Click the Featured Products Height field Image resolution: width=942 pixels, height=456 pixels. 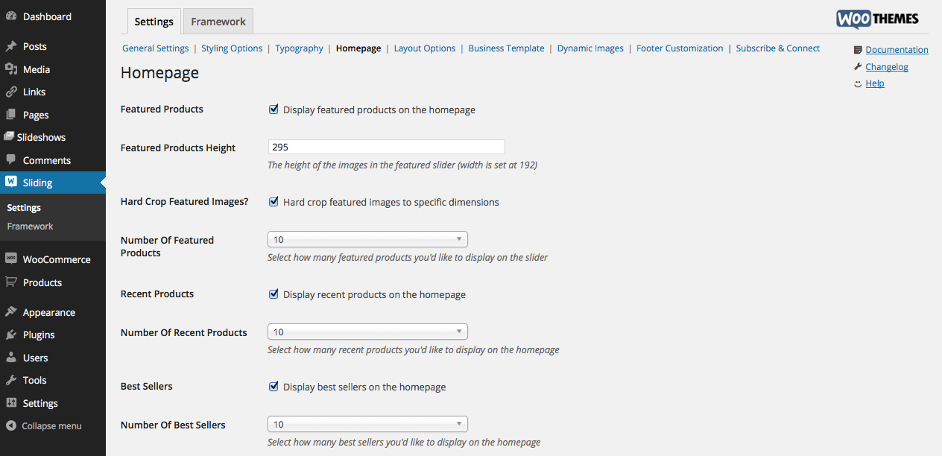tap(386, 147)
